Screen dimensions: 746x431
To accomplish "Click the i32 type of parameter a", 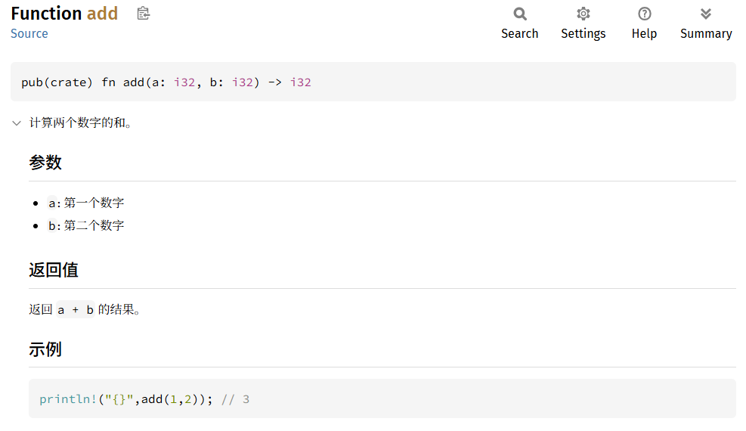I will coord(184,82).
